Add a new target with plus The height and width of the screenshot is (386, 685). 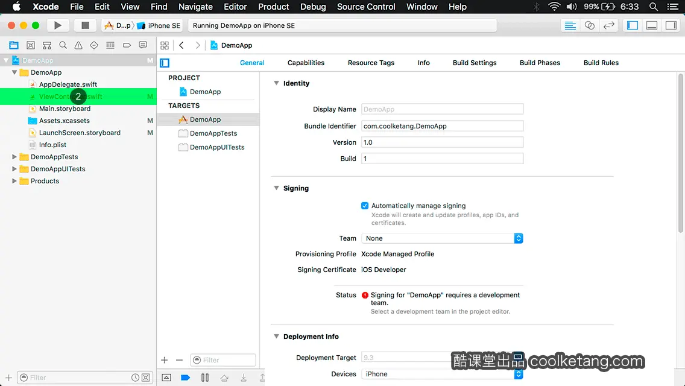(x=164, y=360)
